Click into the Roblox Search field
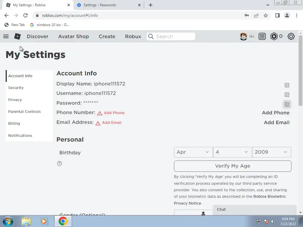 [x=171, y=36]
